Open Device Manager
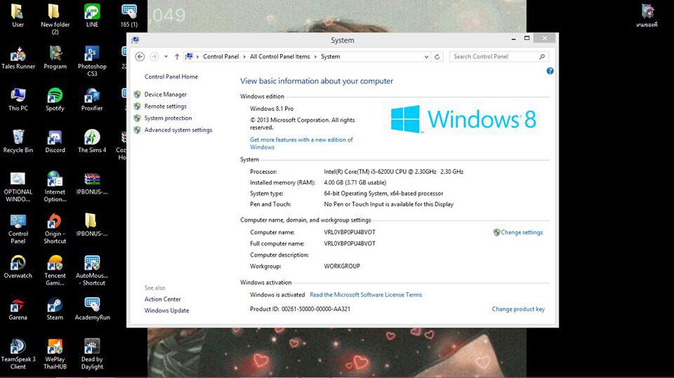The image size is (674, 378). (x=166, y=95)
